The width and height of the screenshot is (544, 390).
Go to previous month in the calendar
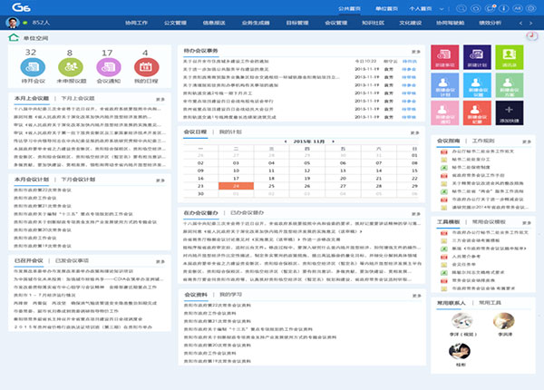pos(286,141)
